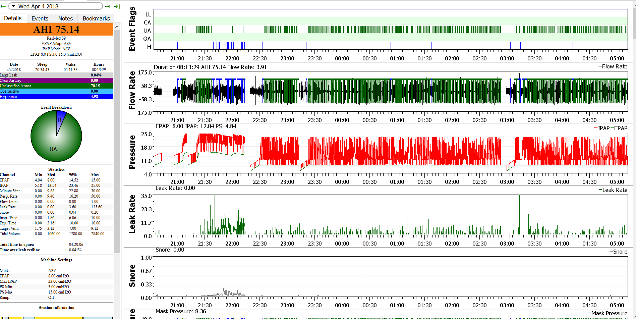Viewport: 636px width, 319px height.
Task: Click the Target Vent. statistics row
Action: [57, 228]
